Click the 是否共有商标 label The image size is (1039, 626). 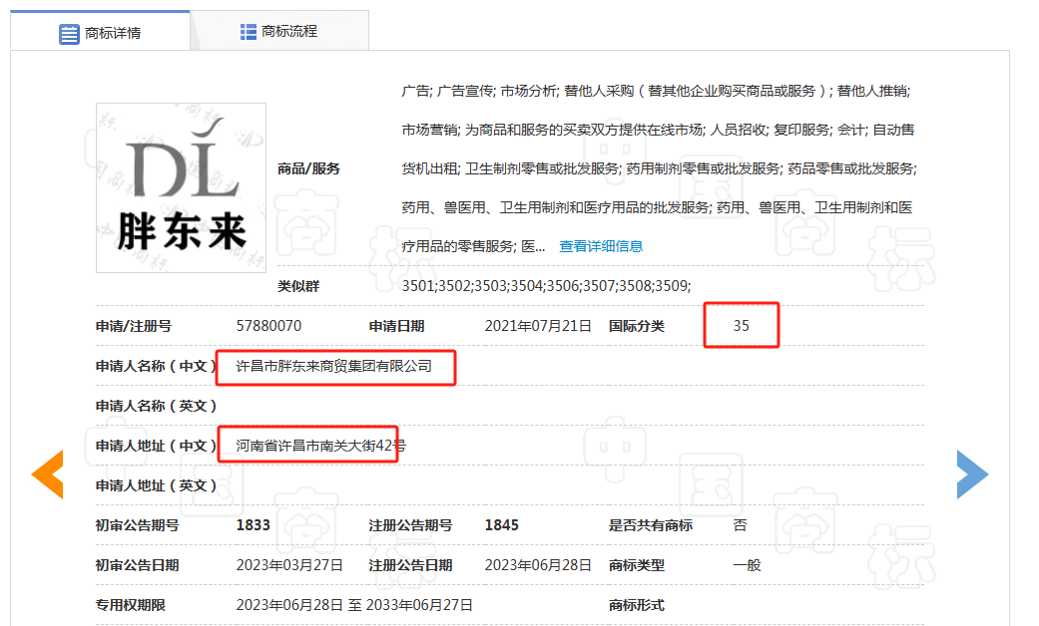(x=651, y=525)
